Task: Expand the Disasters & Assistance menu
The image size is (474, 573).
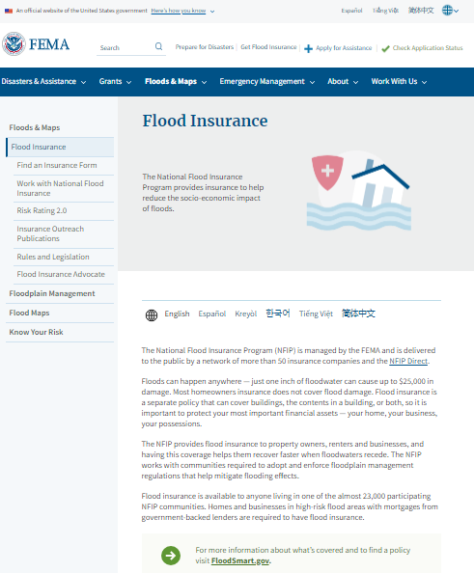Action: (43, 81)
